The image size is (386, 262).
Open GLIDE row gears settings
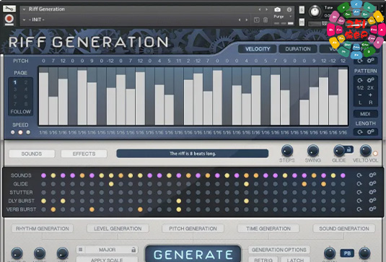(x=372, y=184)
